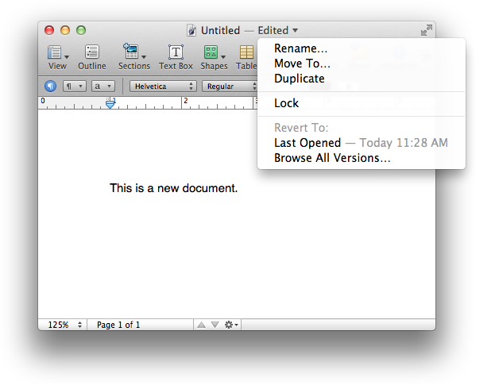Image resolution: width=495 pixels, height=385 pixels.
Task: Enter full screen with the corner arrows icon
Action: pos(426,30)
